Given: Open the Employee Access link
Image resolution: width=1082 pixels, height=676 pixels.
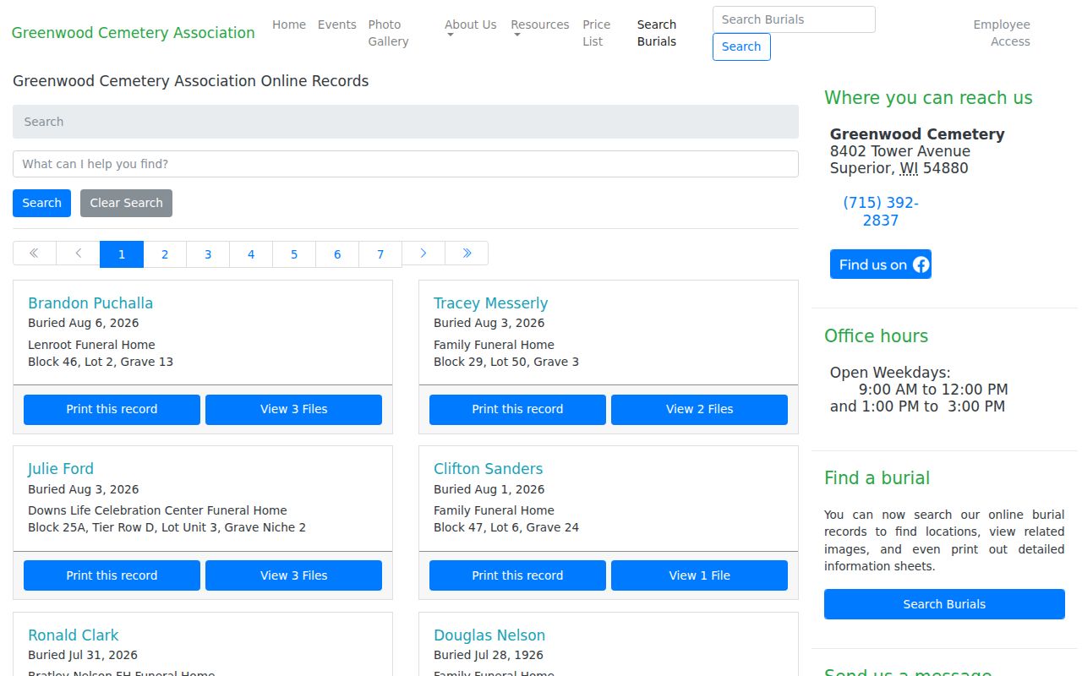Looking at the screenshot, I should [x=1002, y=33].
